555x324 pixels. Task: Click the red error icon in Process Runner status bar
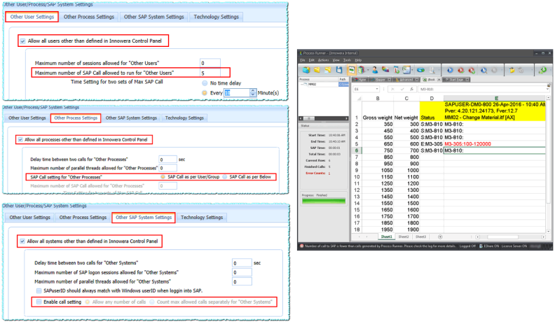[x=301, y=246]
